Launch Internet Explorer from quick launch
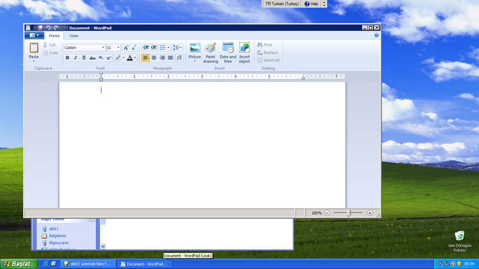This screenshot has width=479, height=269. [x=46, y=264]
